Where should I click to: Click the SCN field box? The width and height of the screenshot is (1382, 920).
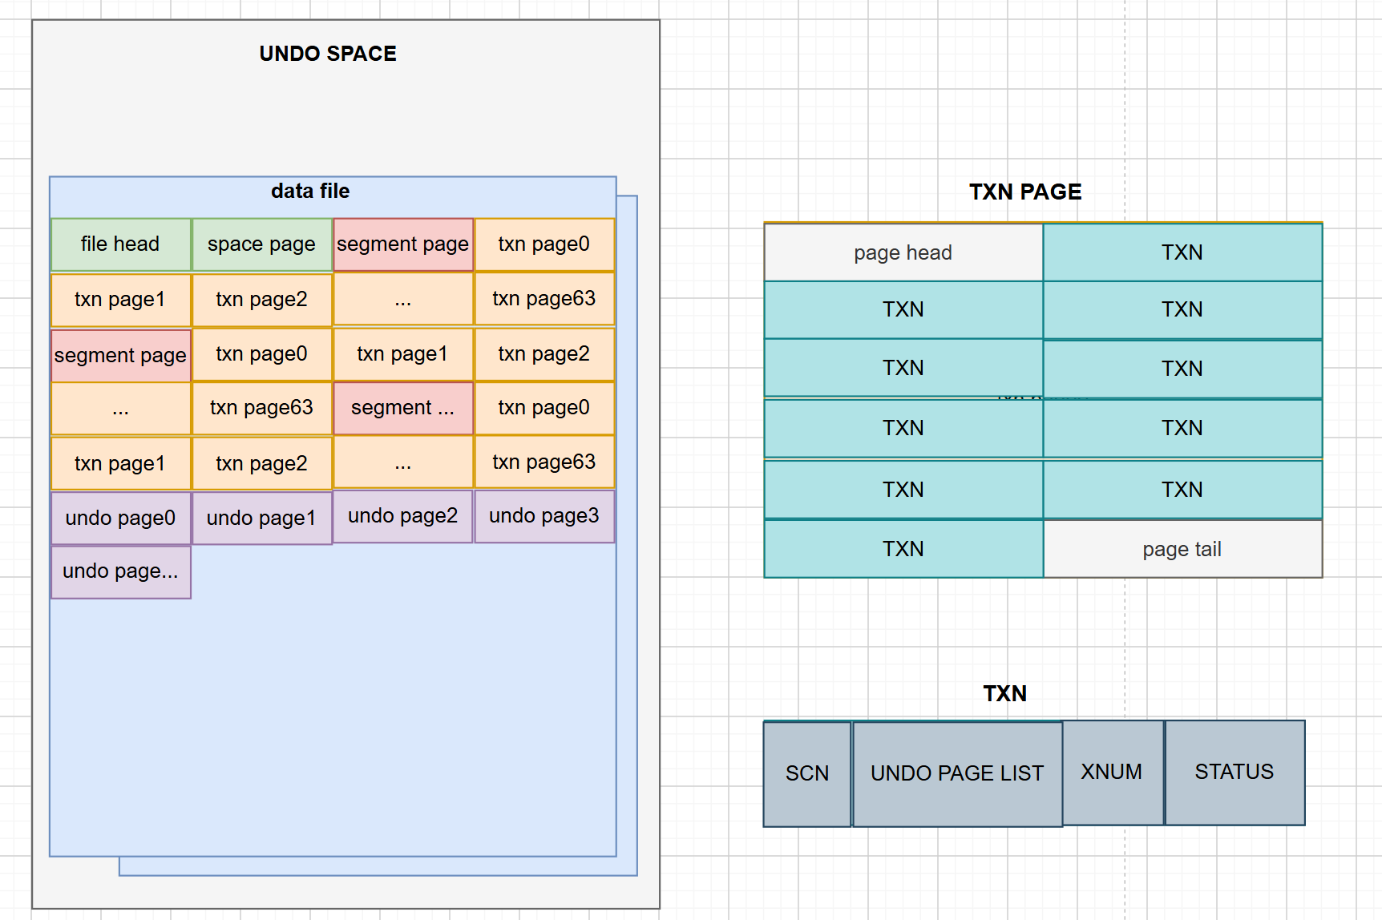(x=807, y=773)
